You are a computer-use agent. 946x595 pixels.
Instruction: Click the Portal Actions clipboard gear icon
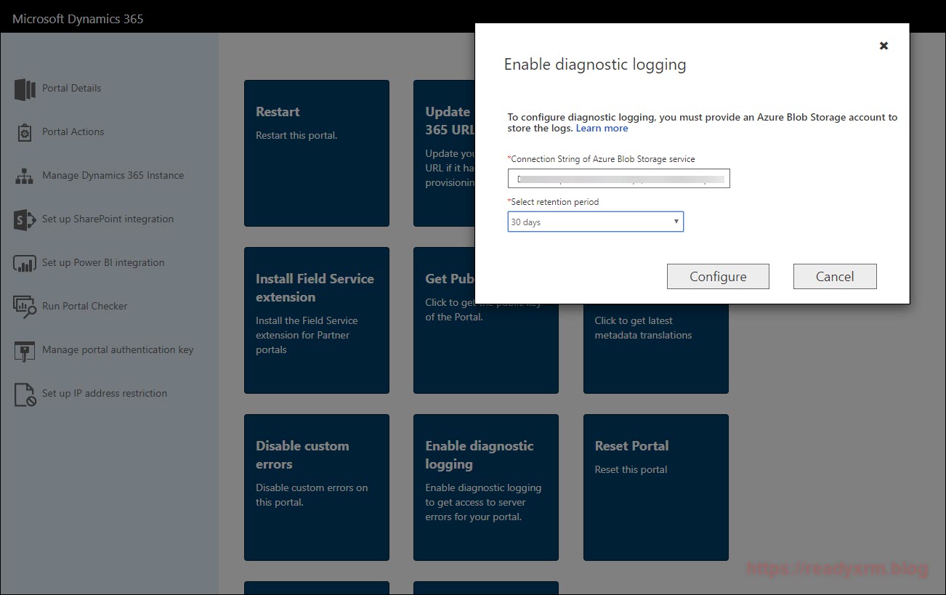pyautogui.click(x=25, y=133)
